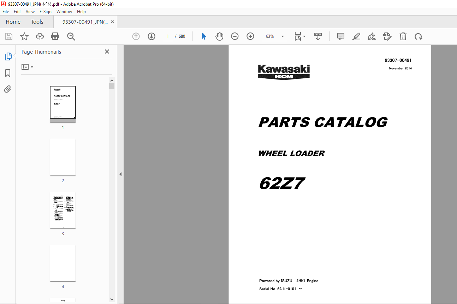Select page 3 thumbnail
Screen dimensions: 457x304
pyautogui.click(x=63, y=210)
